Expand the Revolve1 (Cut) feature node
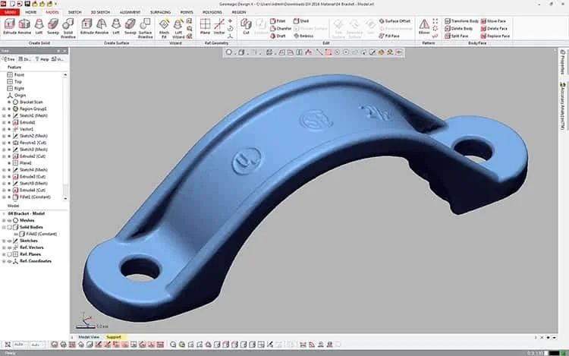The image size is (569, 356). 4,143
